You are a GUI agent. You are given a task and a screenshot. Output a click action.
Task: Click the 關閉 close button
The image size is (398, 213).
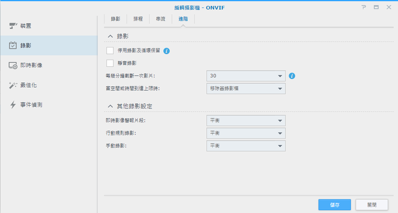371,205
